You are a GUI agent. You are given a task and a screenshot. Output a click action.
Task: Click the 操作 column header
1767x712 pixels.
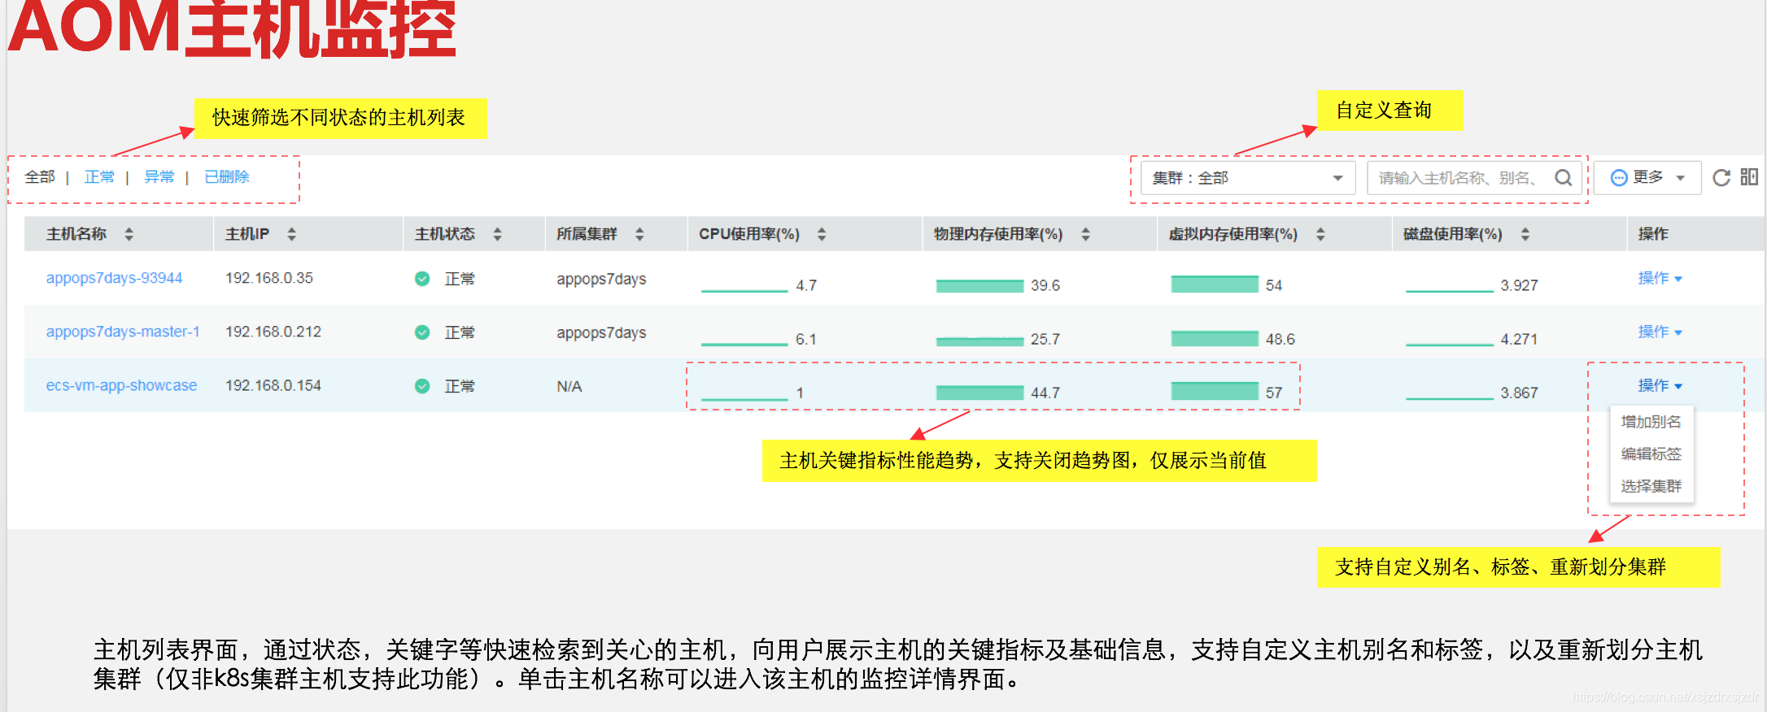click(1653, 234)
